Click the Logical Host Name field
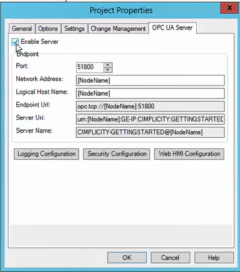 (150, 93)
